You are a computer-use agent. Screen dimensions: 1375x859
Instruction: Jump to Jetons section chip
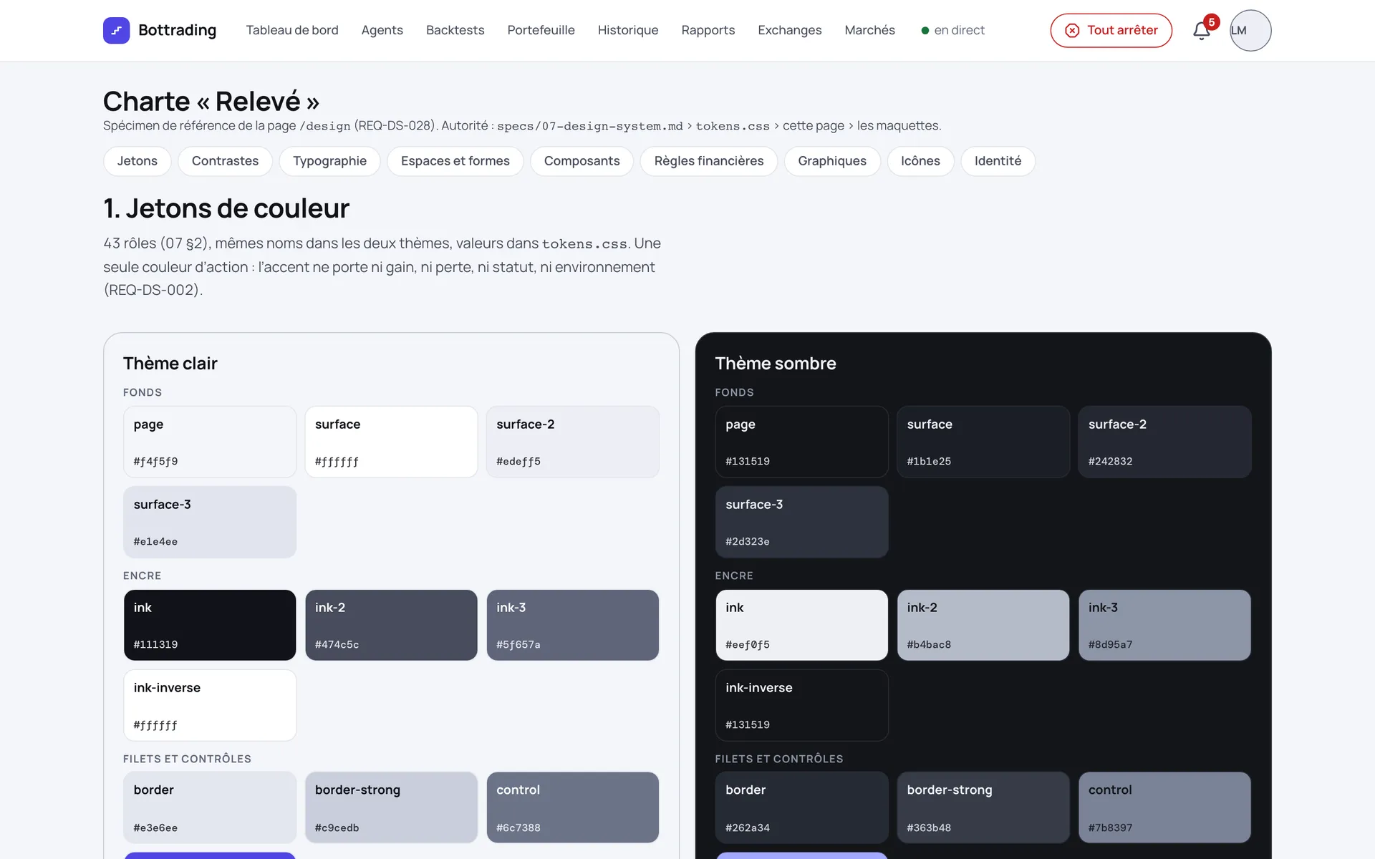click(137, 161)
